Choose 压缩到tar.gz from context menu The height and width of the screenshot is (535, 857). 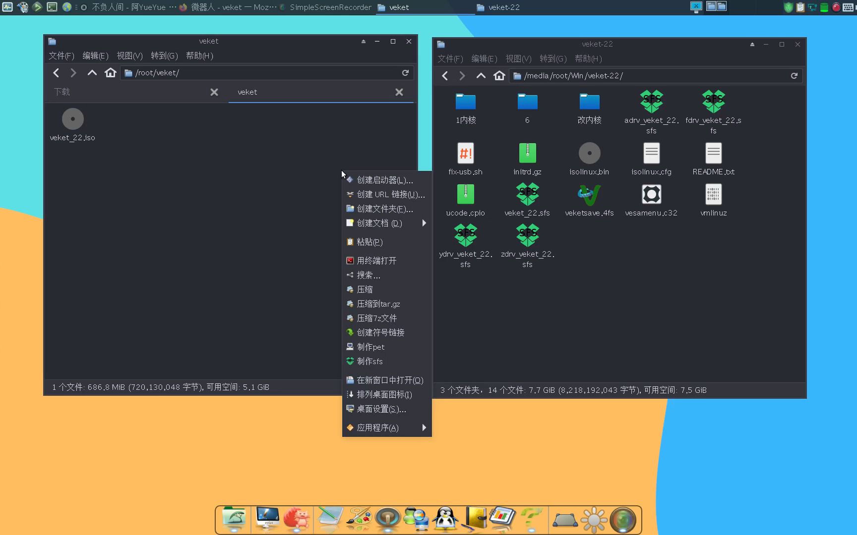[x=387, y=304]
